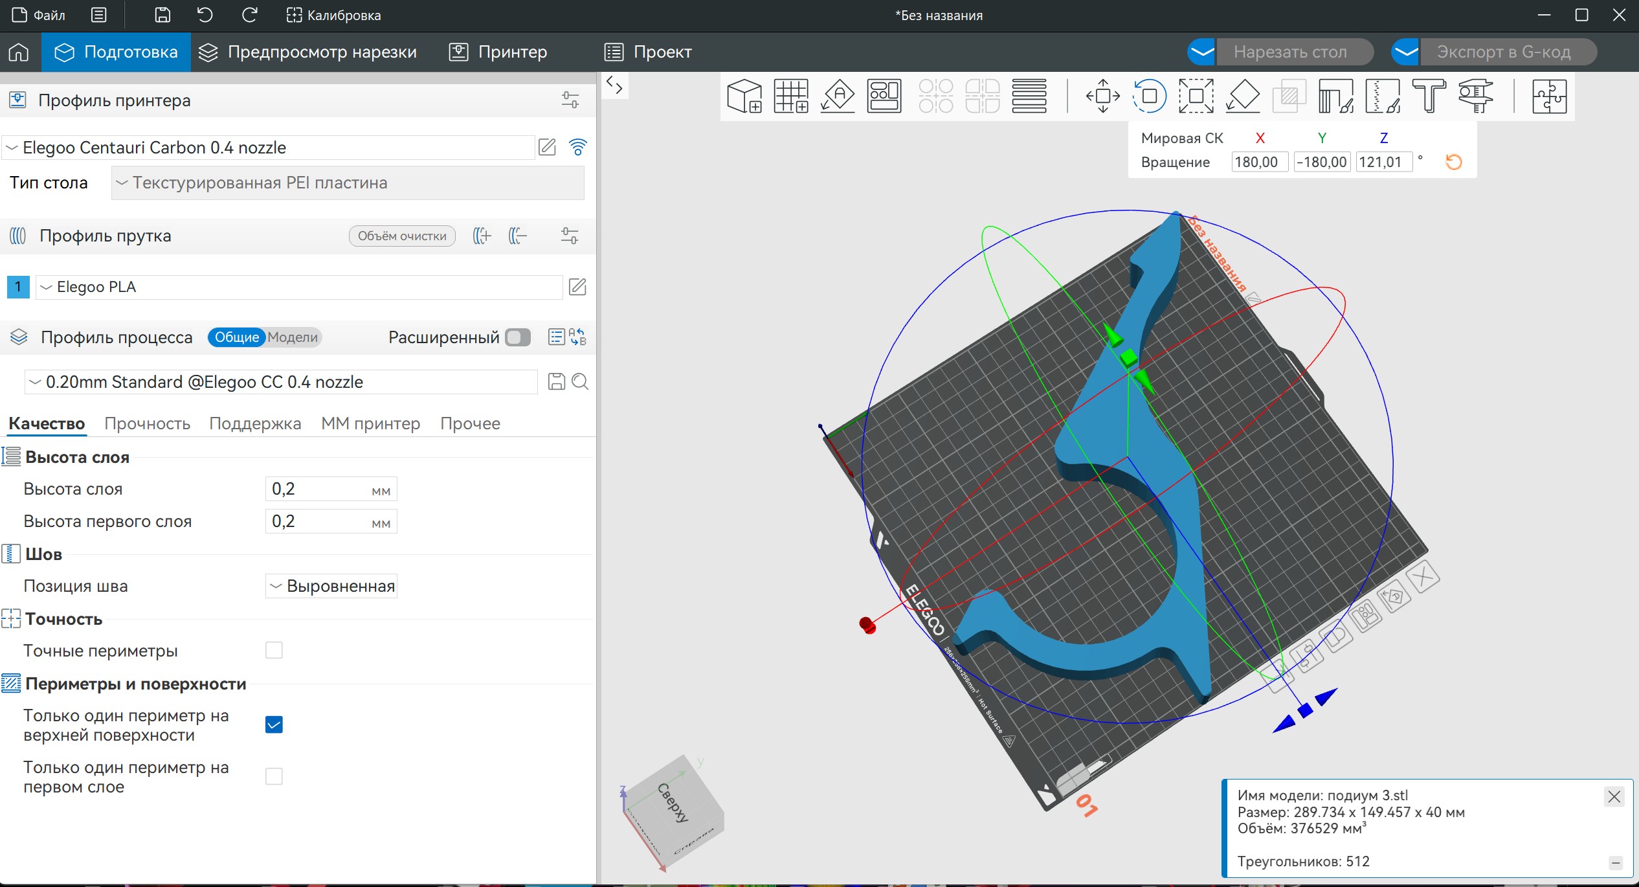The image size is (1639, 887).
Task: Click the Assembly view puzzle icon
Action: (1549, 96)
